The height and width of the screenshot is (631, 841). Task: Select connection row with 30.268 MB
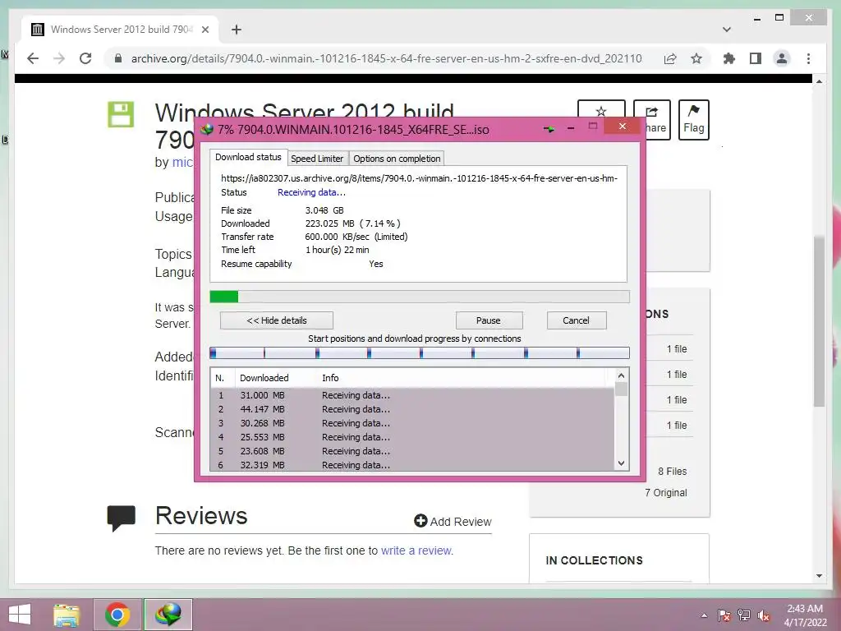coord(412,423)
